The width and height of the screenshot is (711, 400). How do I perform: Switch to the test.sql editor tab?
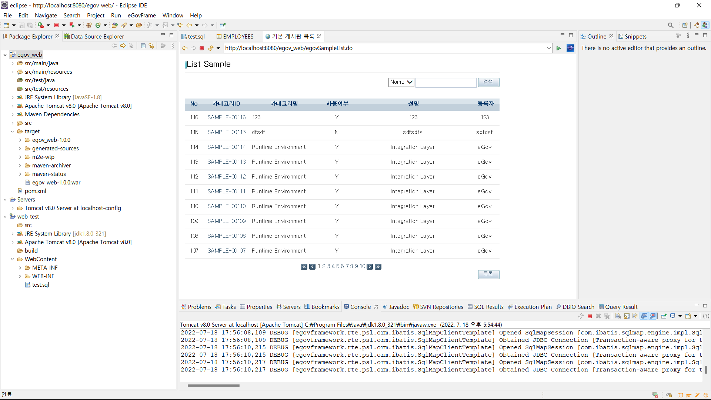point(193,36)
